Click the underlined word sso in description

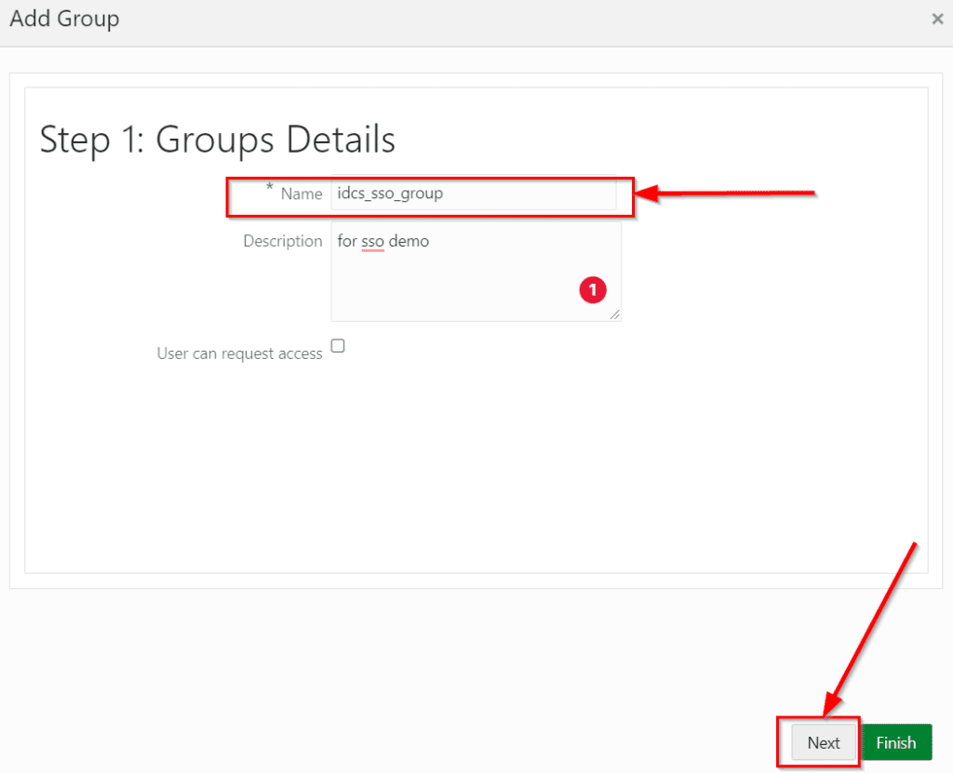[x=372, y=241]
